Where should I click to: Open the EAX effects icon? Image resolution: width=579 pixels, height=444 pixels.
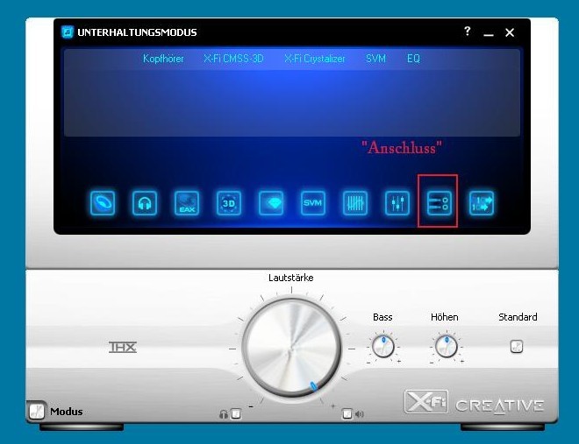click(x=187, y=202)
